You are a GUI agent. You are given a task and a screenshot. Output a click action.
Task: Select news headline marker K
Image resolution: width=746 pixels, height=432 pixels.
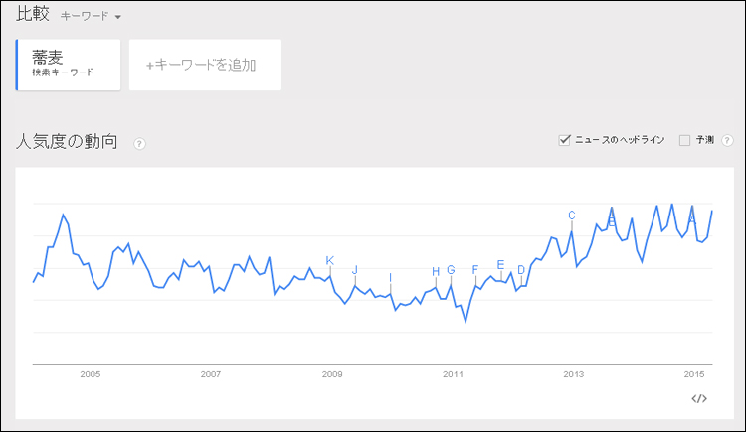point(329,260)
